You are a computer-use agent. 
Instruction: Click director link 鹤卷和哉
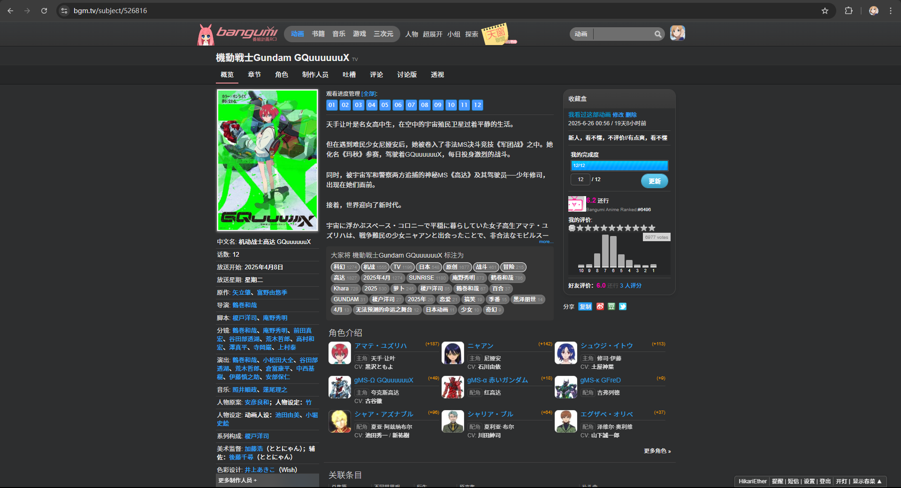click(244, 305)
